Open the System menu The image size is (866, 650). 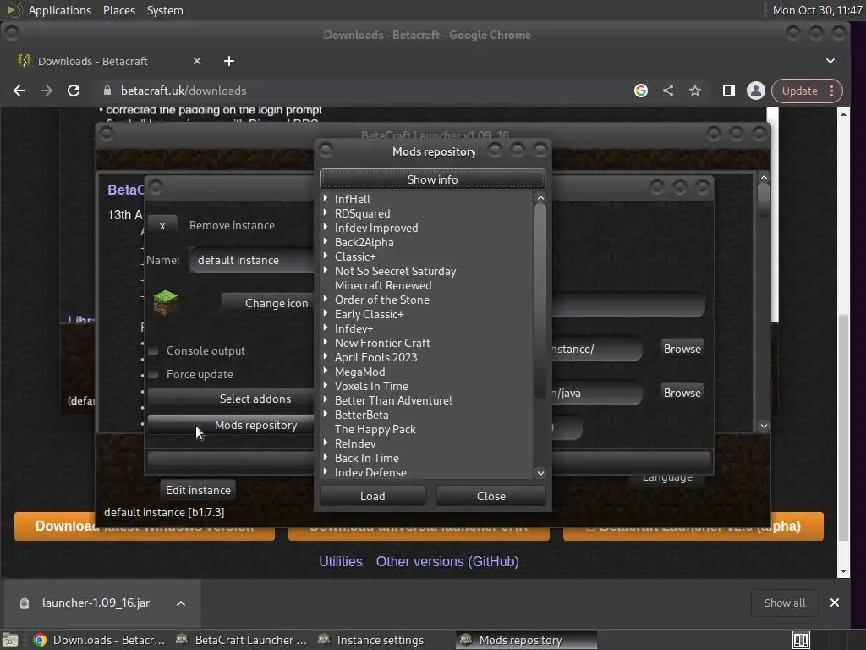point(165,10)
